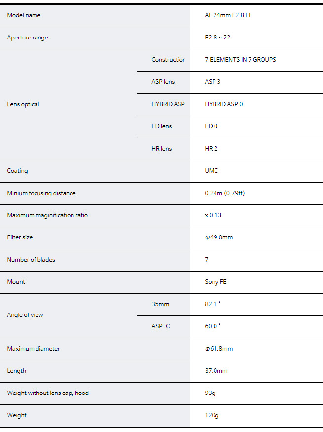Click the HYBRID ASP 0 value
The height and width of the screenshot is (432, 323).
pyautogui.click(x=224, y=104)
